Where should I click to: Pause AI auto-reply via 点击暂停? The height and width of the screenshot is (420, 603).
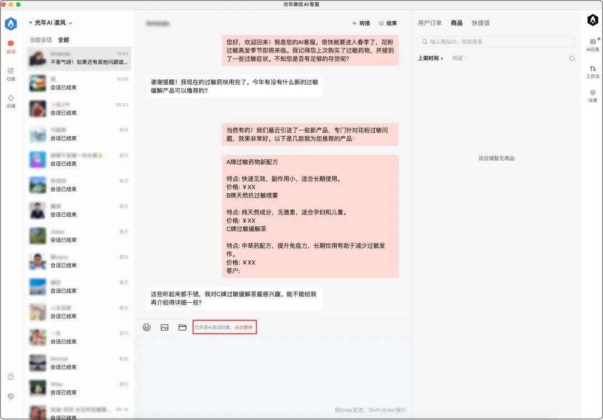coord(243,327)
